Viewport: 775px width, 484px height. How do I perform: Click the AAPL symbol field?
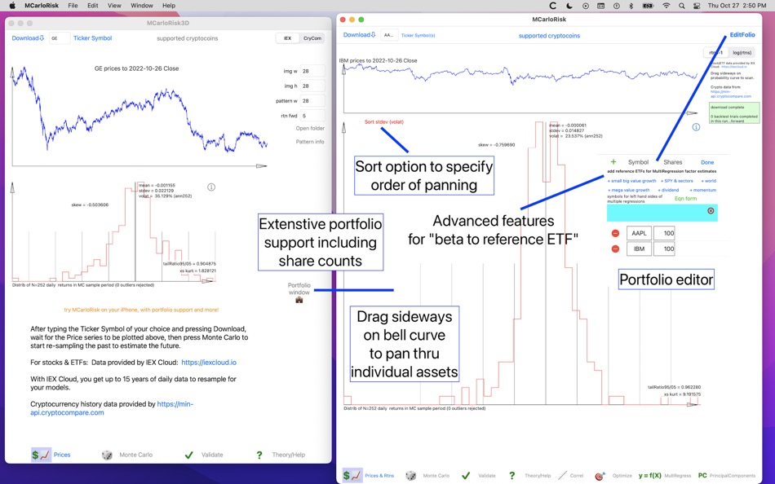[639, 233]
